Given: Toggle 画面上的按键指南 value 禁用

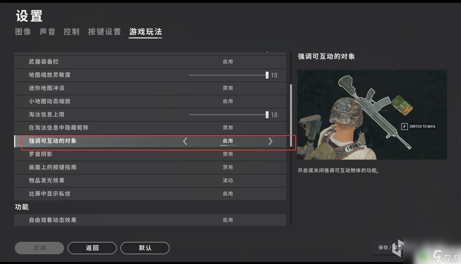Looking at the screenshot, I should [228, 167].
